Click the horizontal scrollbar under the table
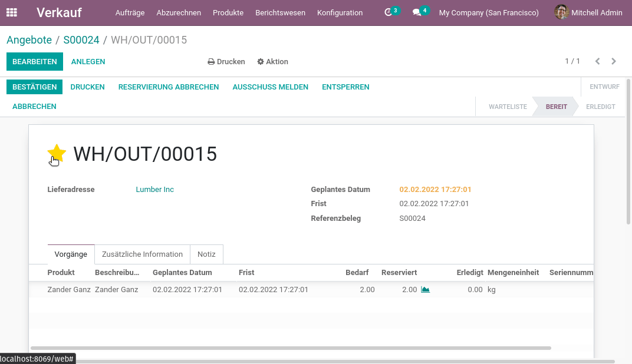Screen dimensions: 632x364 pos(291,348)
